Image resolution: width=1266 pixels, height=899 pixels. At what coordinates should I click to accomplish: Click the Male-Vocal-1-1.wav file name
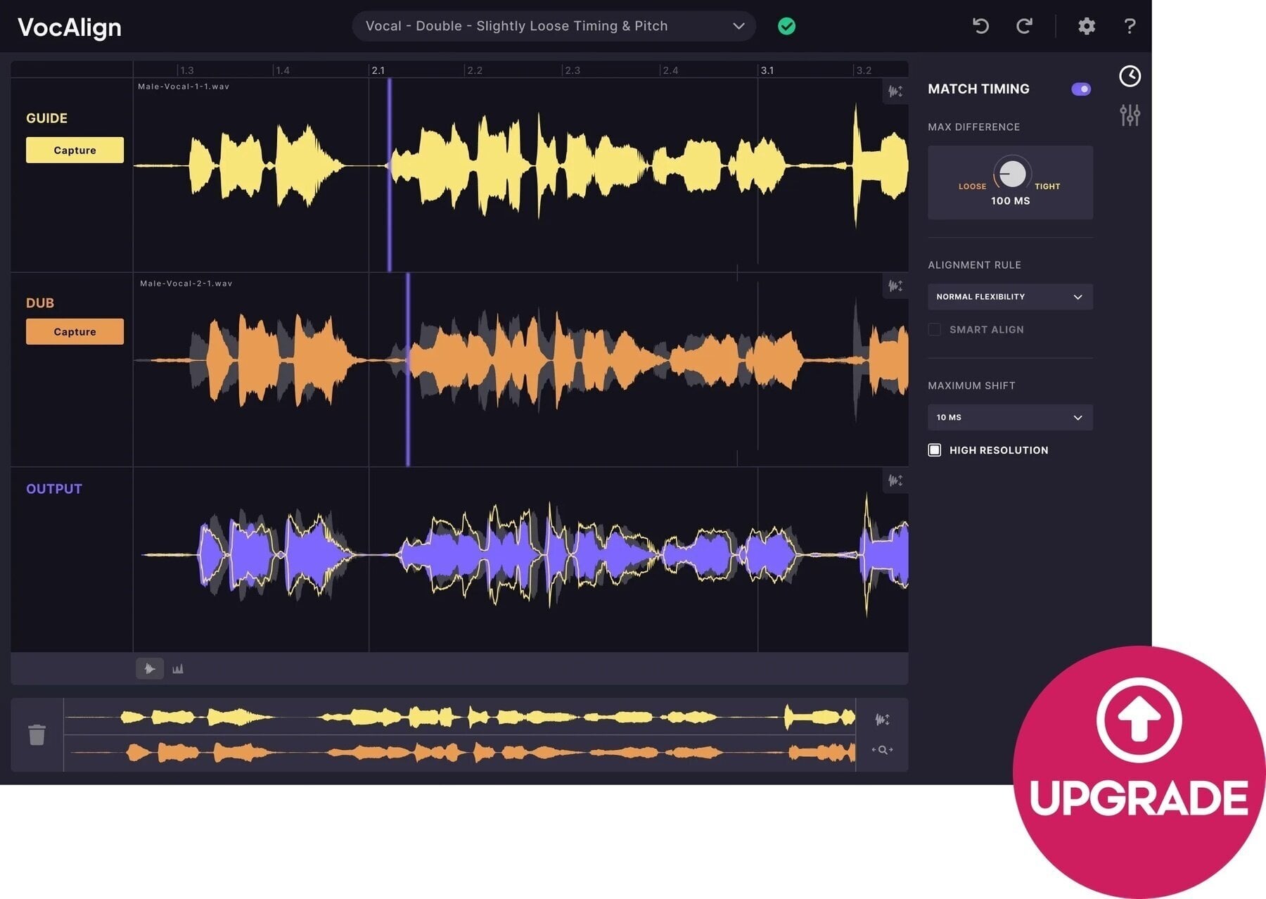(x=184, y=87)
